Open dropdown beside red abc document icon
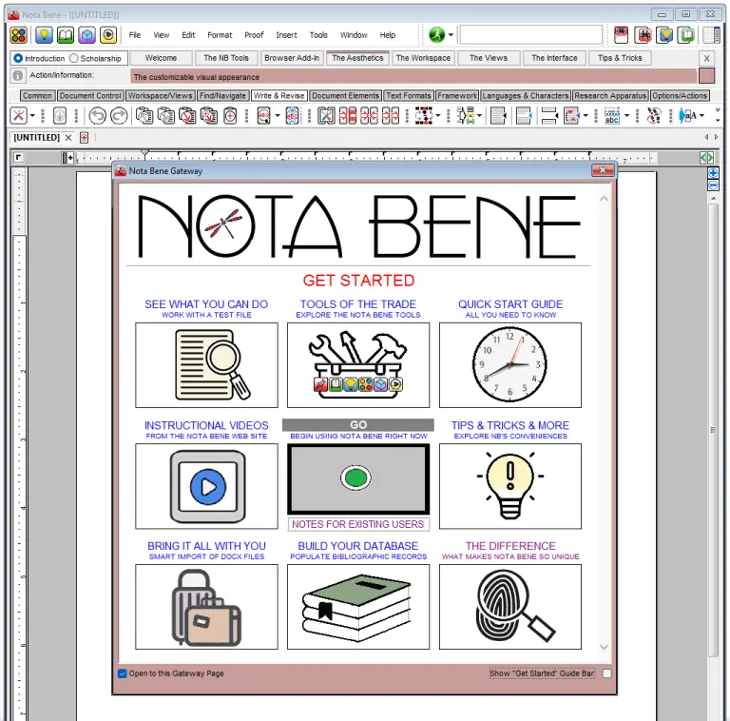The height and width of the screenshot is (721, 730). (278, 115)
